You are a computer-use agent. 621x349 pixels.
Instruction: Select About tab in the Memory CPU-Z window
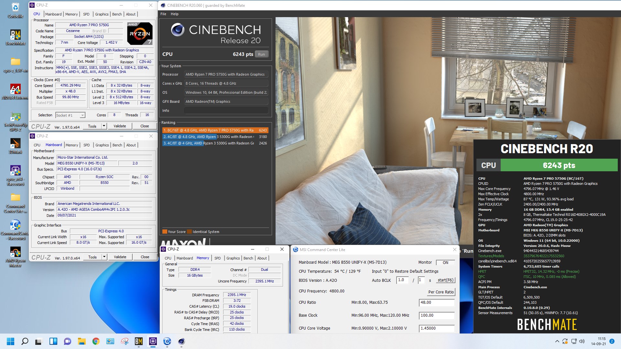[262, 258]
